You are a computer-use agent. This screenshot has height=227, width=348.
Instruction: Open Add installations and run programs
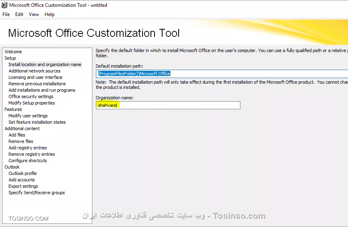pyautogui.click(x=42, y=90)
